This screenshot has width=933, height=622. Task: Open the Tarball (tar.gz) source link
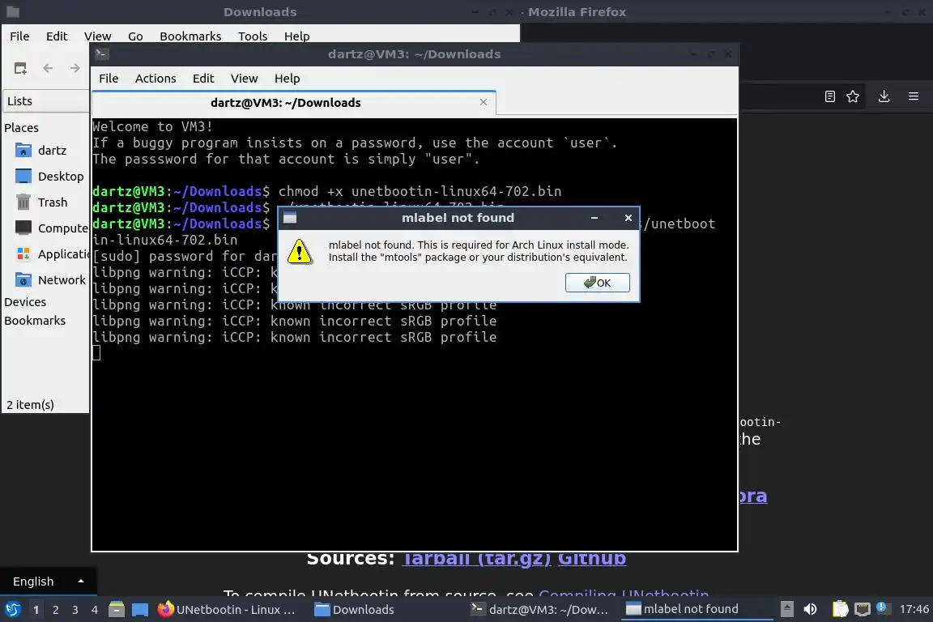pyautogui.click(x=476, y=558)
